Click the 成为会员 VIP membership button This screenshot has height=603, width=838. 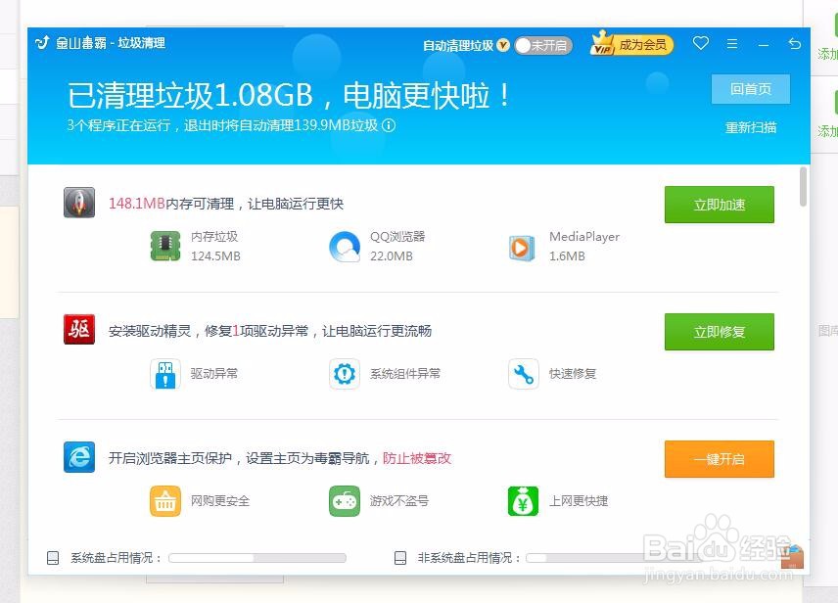coord(630,44)
